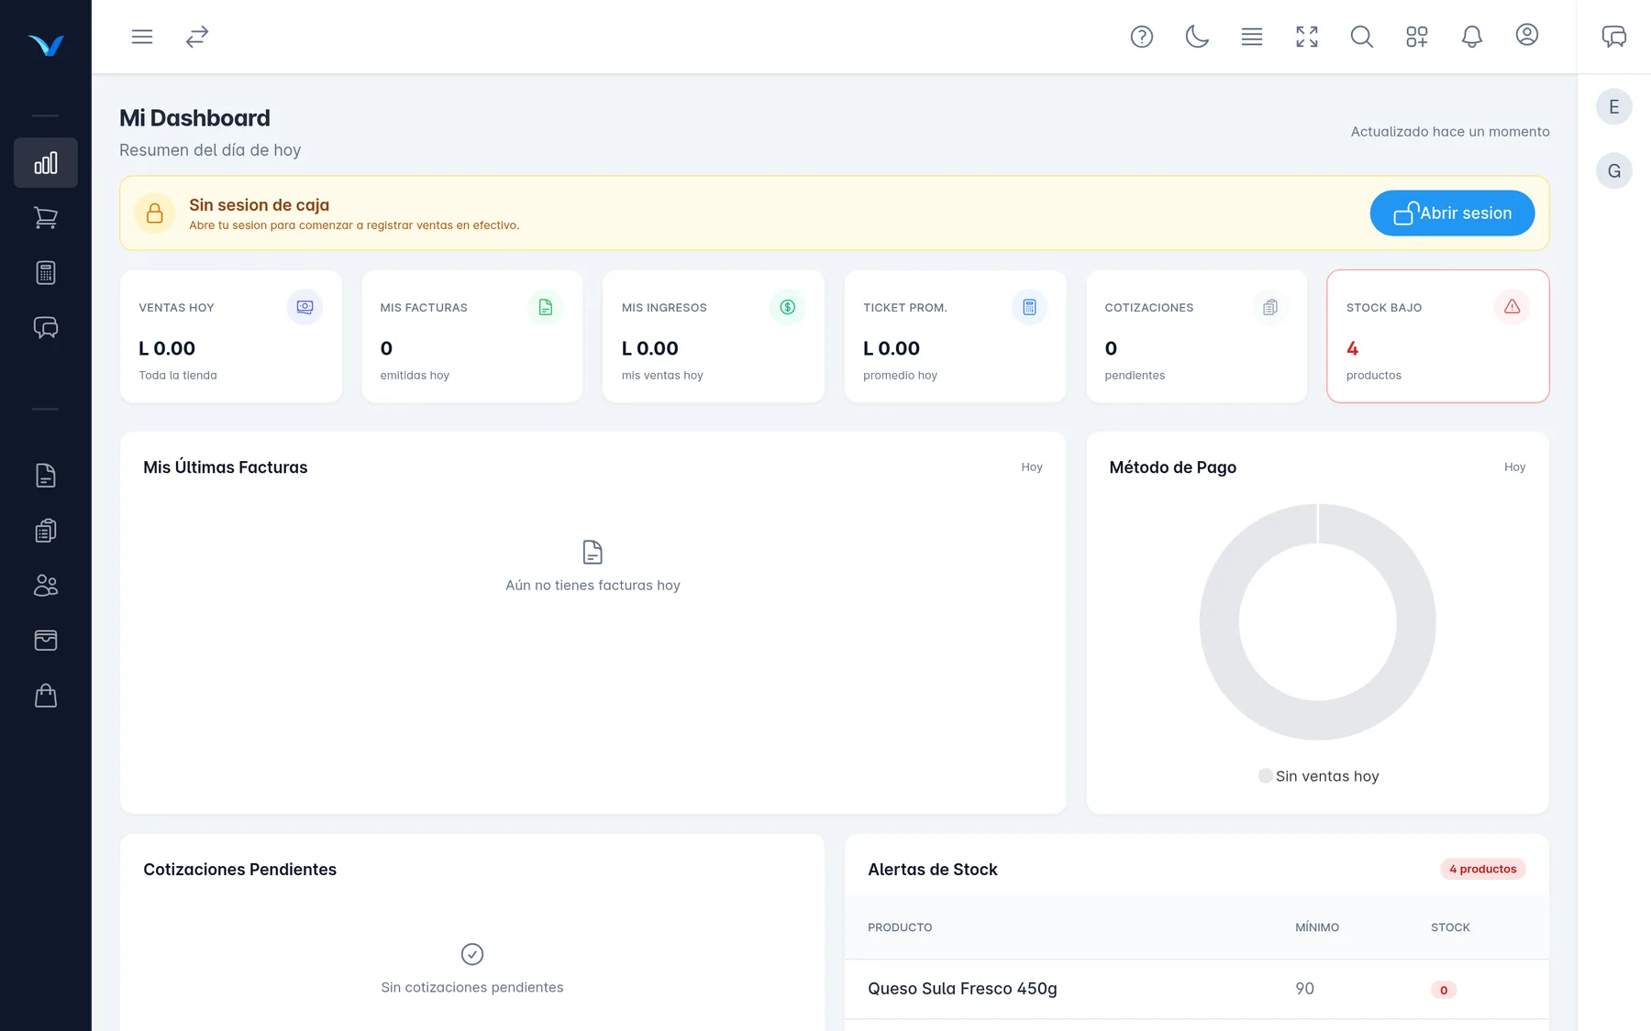Click the lines list icon beside moon
The width and height of the screenshot is (1651, 1031).
pos(1252,37)
